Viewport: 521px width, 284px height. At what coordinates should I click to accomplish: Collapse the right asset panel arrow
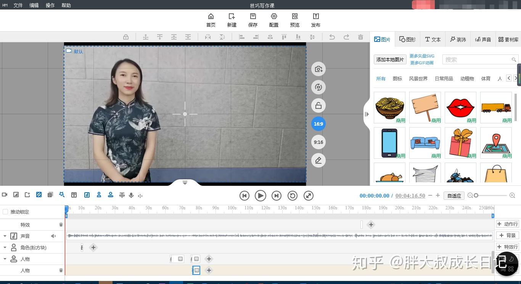[367, 114]
